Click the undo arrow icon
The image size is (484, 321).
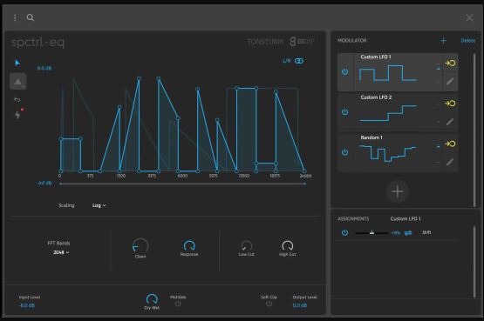pyautogui.click(x=17, y=99)
